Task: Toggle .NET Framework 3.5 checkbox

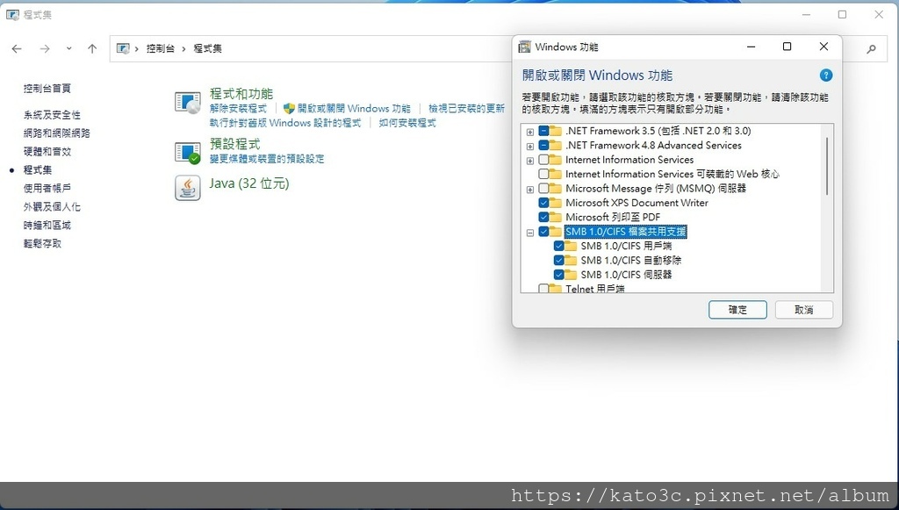Action: (543, 131)
